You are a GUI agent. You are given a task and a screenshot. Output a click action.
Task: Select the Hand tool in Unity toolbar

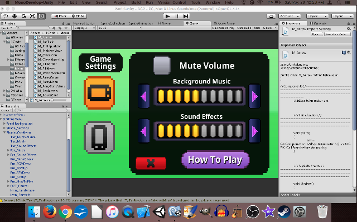click(5, 16)
